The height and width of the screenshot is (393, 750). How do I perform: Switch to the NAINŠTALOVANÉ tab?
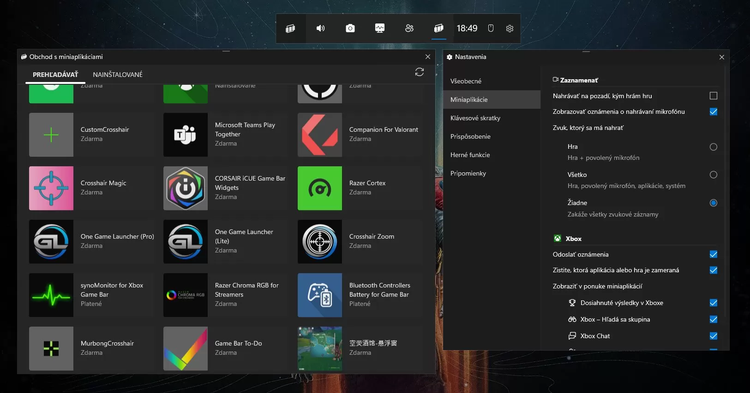[x=118, y=75]
